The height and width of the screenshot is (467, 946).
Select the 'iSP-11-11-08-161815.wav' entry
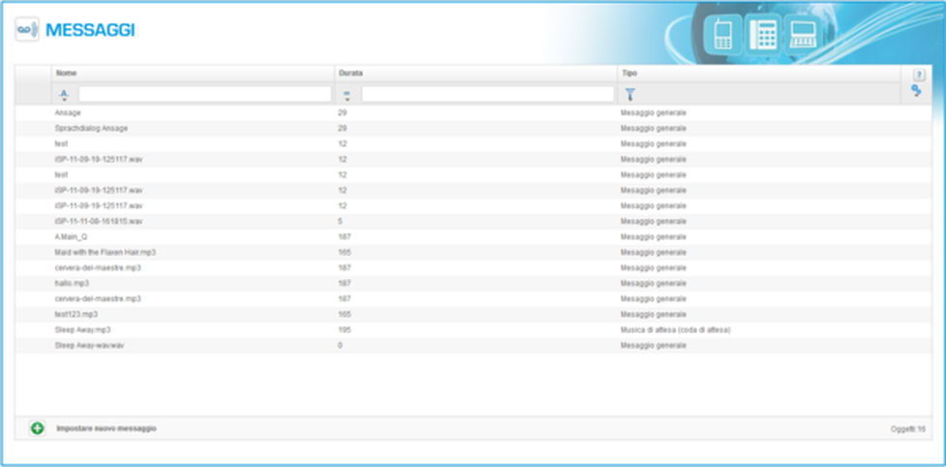[99, 222]
